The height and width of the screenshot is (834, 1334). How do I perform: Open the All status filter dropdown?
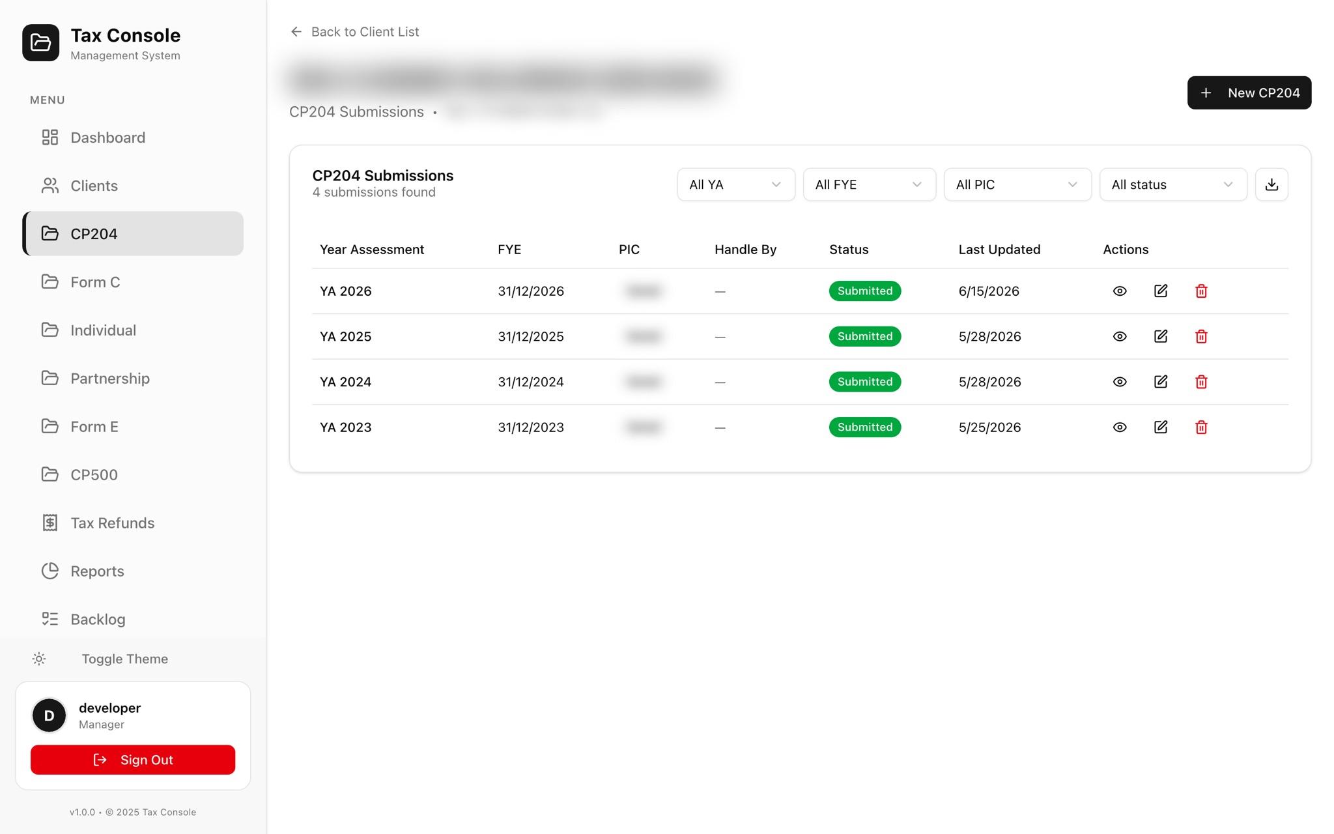coord(1173,184)
